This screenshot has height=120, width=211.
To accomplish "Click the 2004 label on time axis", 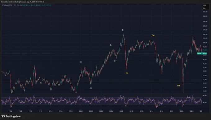I will click(x=101, y=111).
